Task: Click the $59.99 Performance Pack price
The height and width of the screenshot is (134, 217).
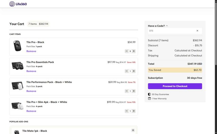Action: 112,82
